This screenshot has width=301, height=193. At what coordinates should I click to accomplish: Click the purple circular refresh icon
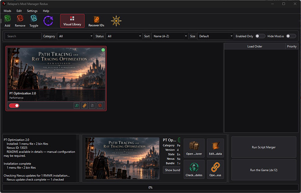[48, 21]
